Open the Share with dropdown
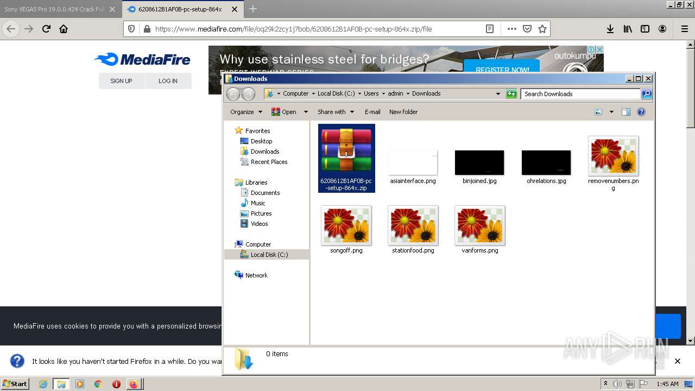The image size is (695, 391). click(x=336, y=112)
